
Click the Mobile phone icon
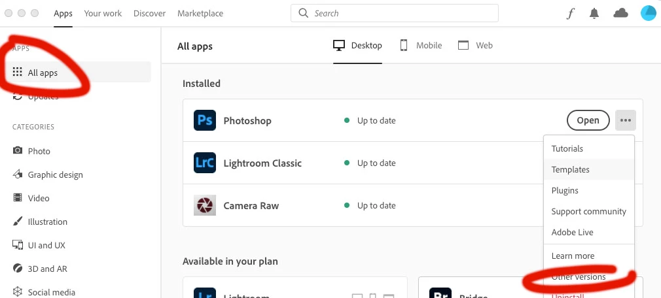tap(403, 45)
